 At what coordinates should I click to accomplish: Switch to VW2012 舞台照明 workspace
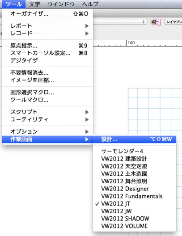(x=135, y=181)
